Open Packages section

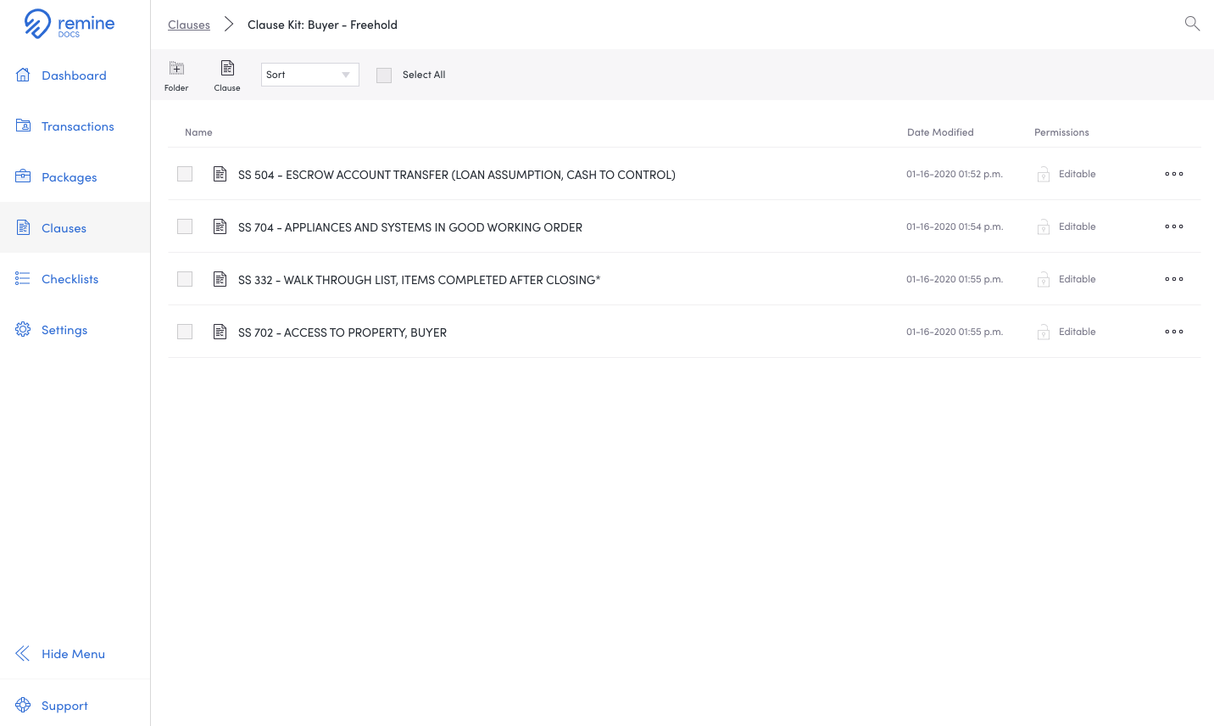69,177
